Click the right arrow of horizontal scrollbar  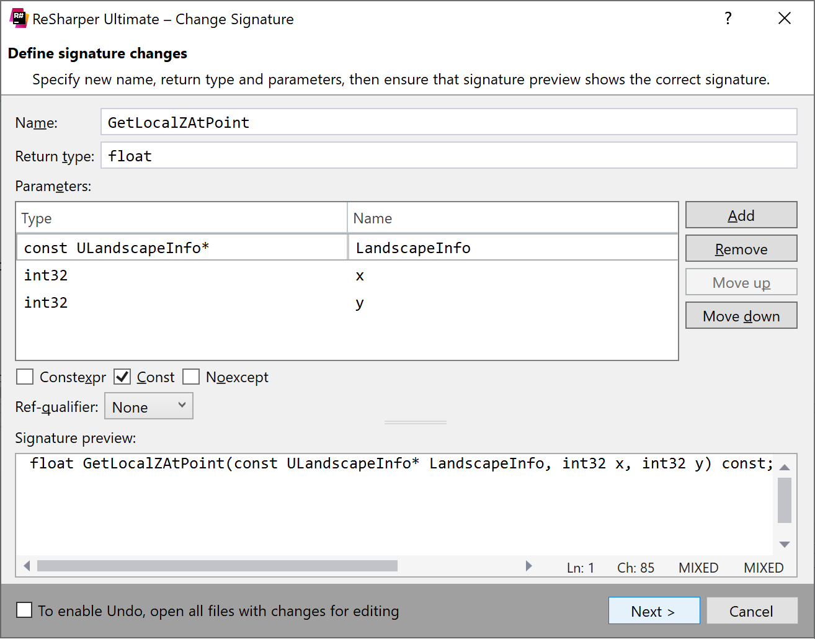(528, 566)
